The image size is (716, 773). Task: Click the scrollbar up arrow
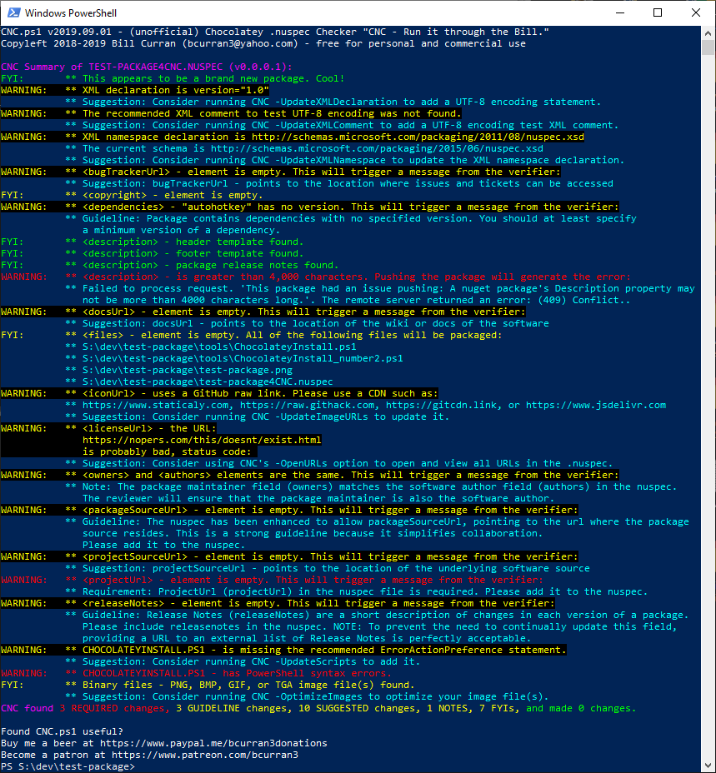click(708, 33)
